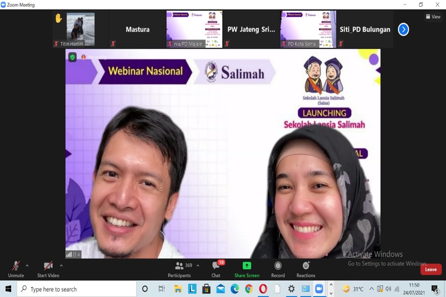
Task: Open the View layout menu
Action: (433, 17)
